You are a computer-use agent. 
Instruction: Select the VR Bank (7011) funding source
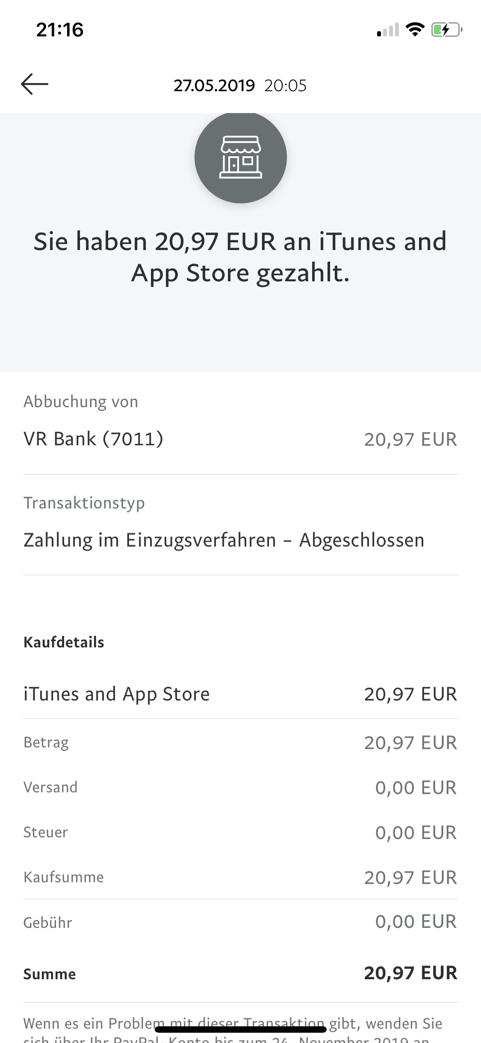click(94, 439)
